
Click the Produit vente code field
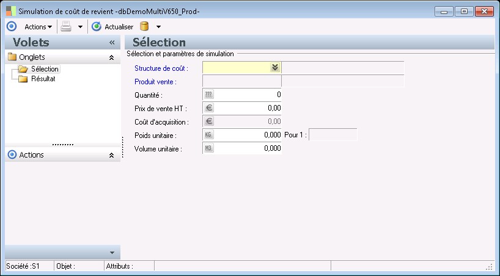coord(242,81)
